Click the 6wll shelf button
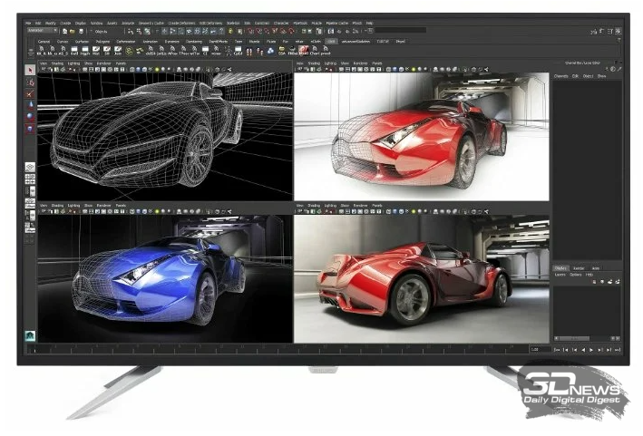Screen dimensions: 643x436 [x=74, y=51]
